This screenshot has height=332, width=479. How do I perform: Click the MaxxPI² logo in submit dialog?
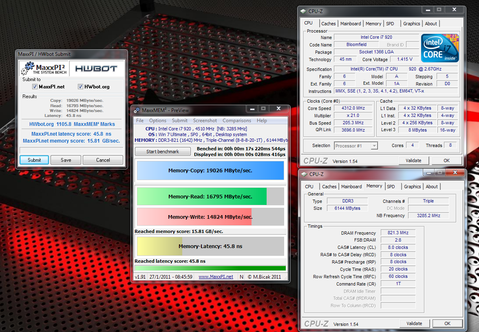click(44, 68)
